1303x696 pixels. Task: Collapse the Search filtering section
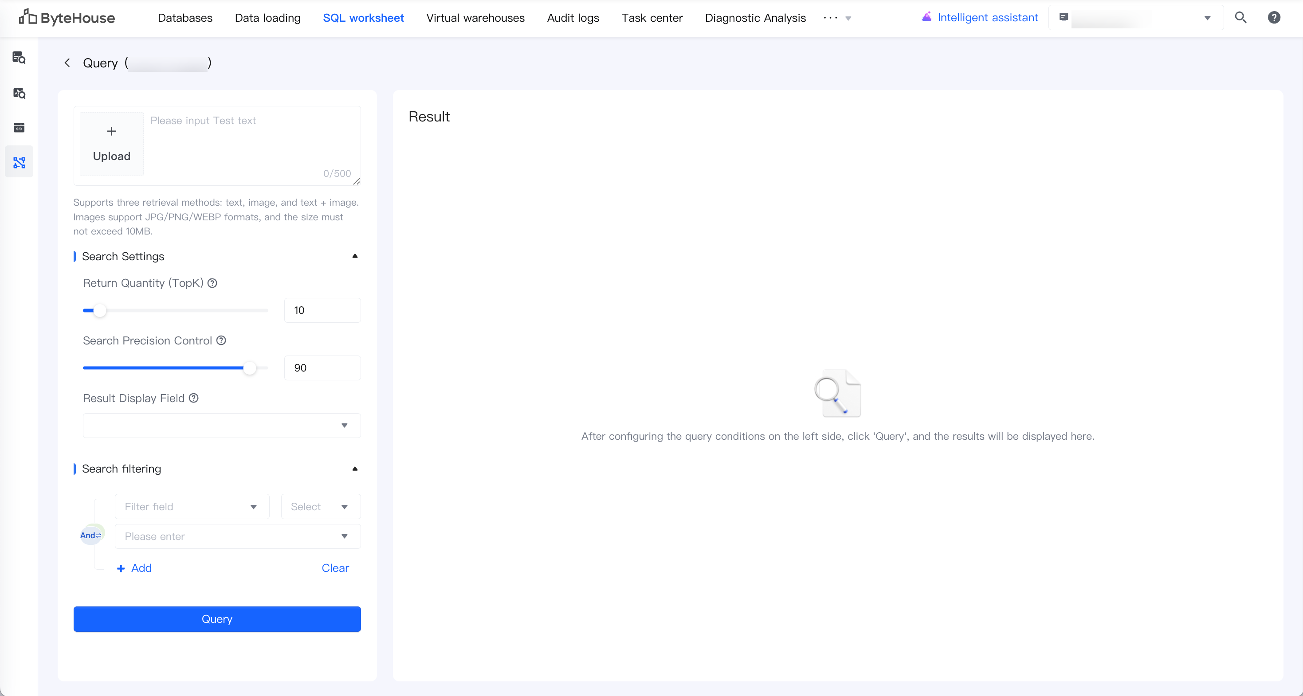point(355,469)
